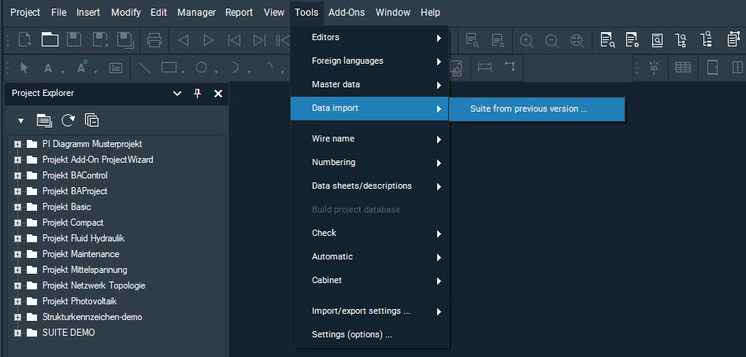The width and height of the screenshot is (746, 357).
Task: Select the Circle drawing tool
Action: click(x=202, y=68)
